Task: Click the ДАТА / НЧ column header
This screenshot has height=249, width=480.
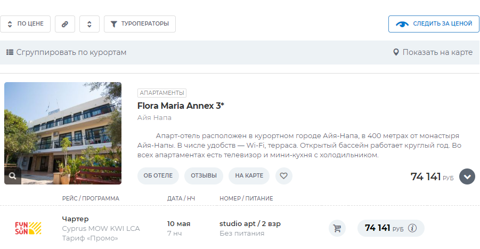Action: pos(181,198)
